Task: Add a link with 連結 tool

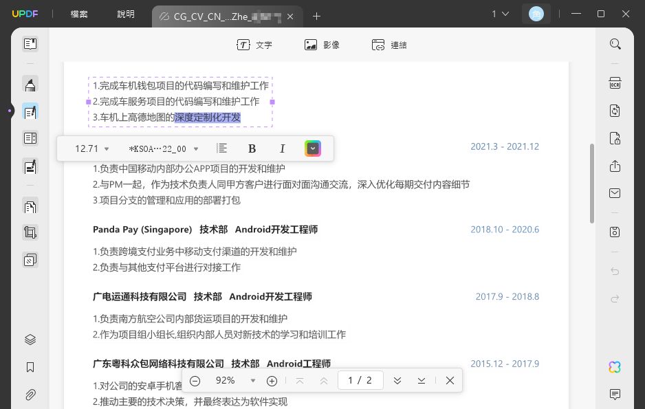Action: 389,45
